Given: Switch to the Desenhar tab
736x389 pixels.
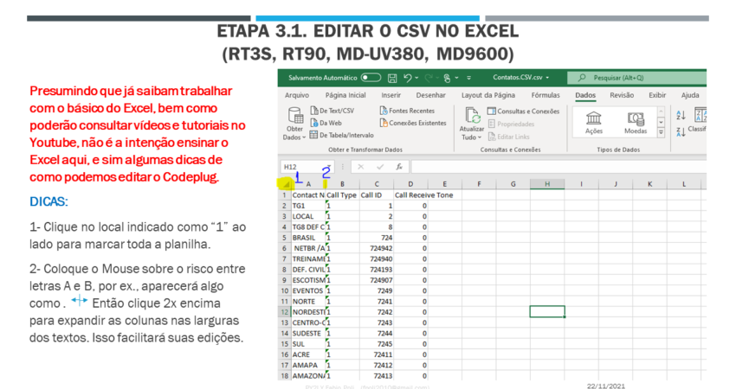Looking at the screenshot, I should coord(431,95).
